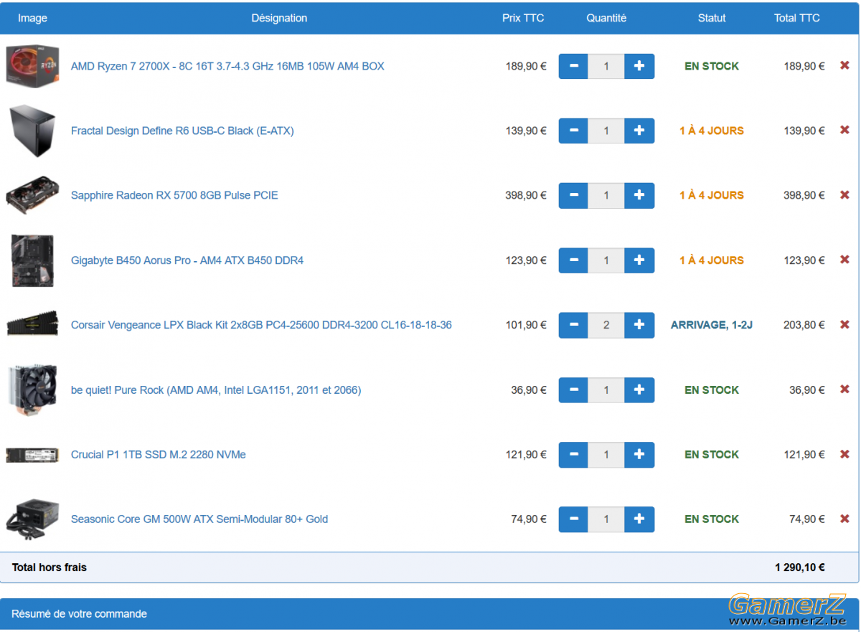Increase Corsair Vengeance LPX kit quantity

[639, 325]
